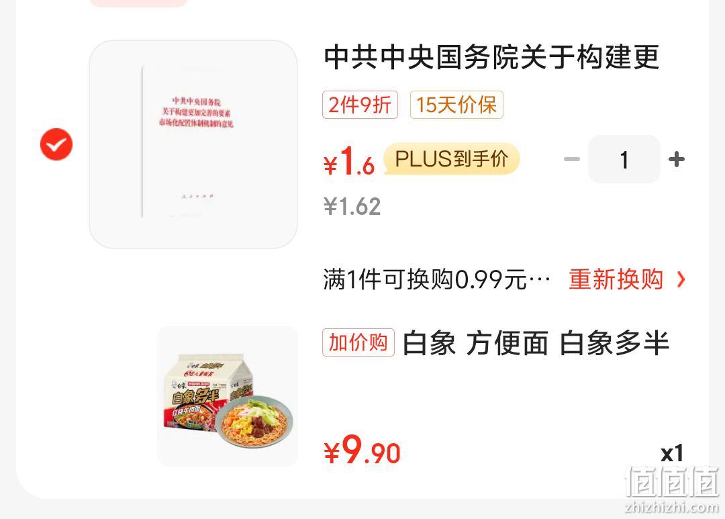Click the red ¥1.6 price
Viewport: 725px width, 519px height.
[x=349, y=161]
